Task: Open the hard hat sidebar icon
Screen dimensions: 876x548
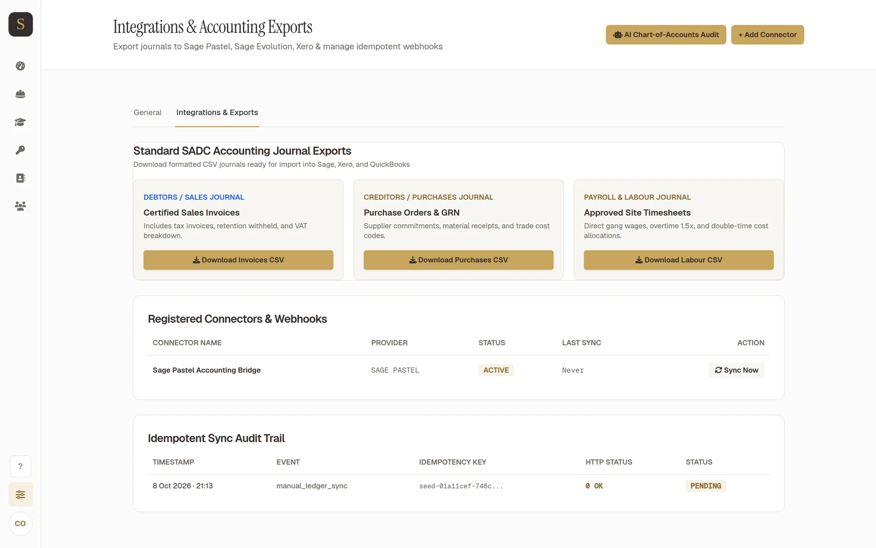Action: (x=20, y=94)
